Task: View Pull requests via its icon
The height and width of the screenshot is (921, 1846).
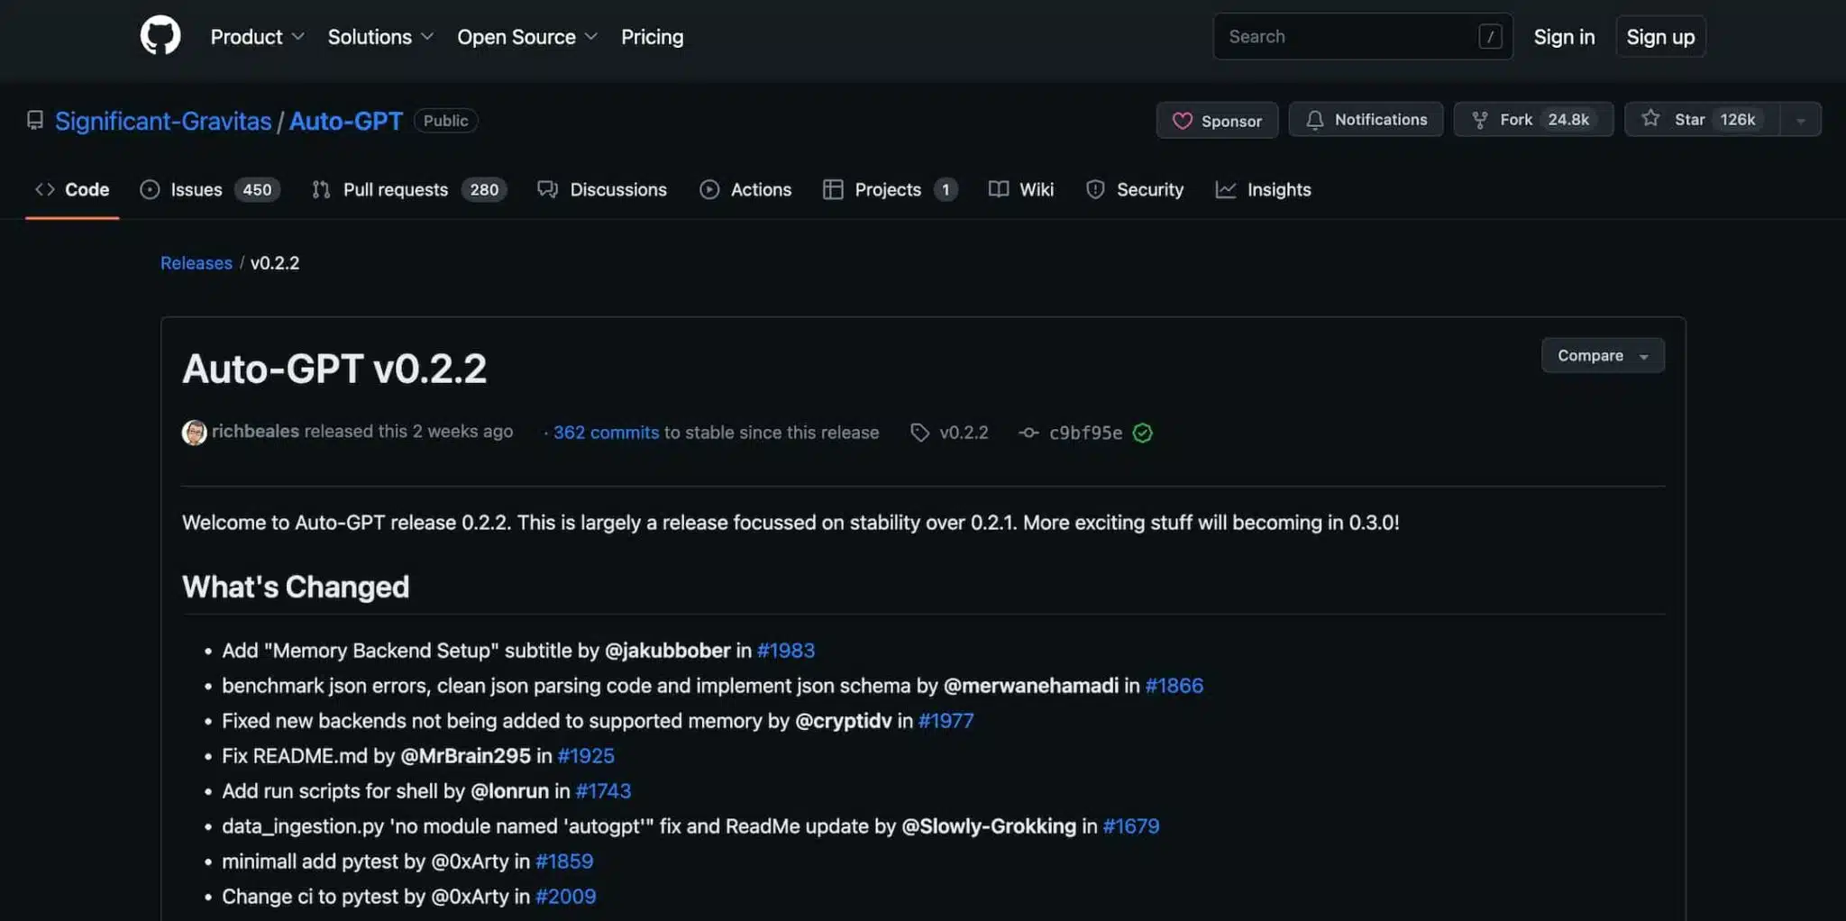Action: [320, 189]
